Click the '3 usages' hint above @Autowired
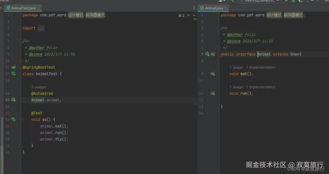Viewport: 329px width, 174px height. pyautogui.click(x=39, y=87)
